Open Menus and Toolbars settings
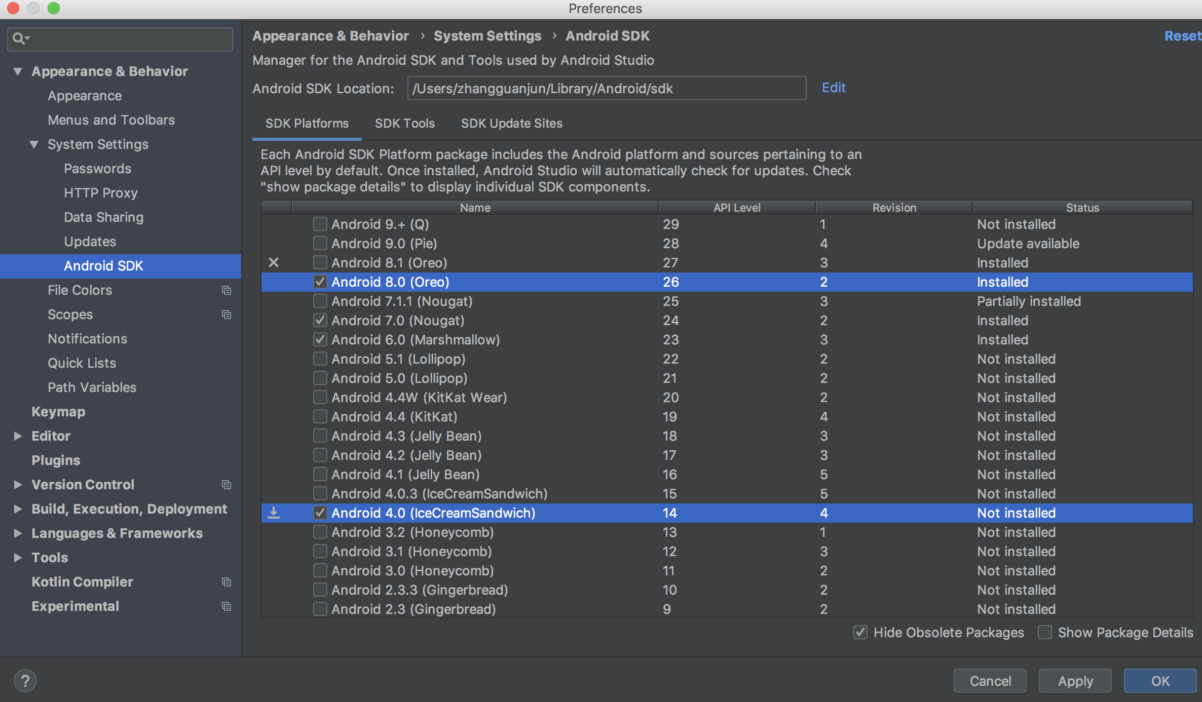Screen dimensions: 1202x702 tap(111, 120)
